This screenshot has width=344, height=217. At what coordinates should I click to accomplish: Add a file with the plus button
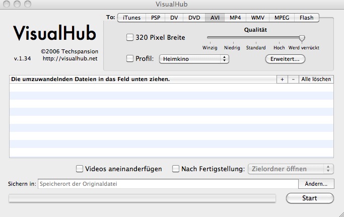pyautogui.click(x=282, y=80)
